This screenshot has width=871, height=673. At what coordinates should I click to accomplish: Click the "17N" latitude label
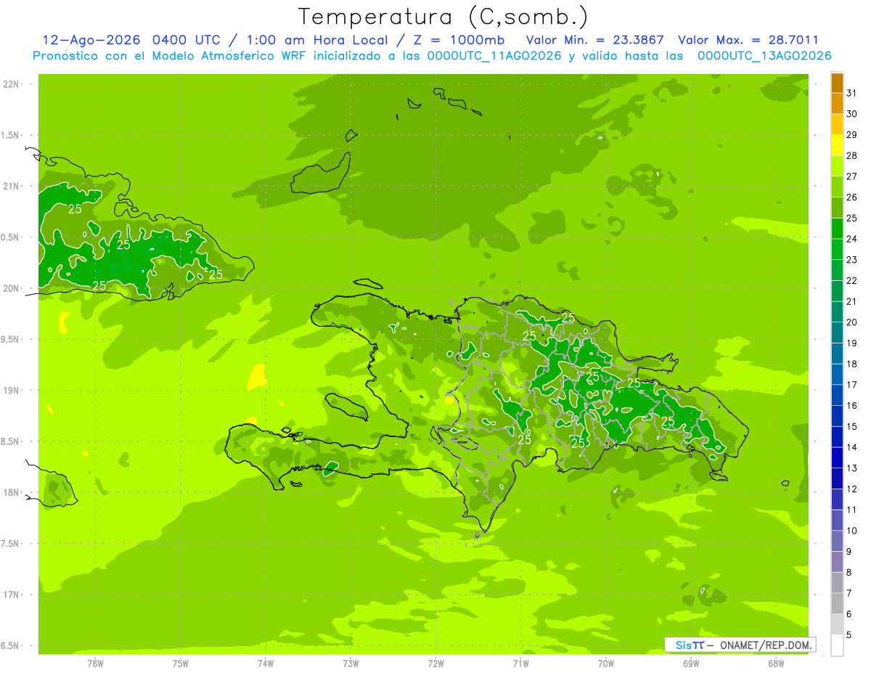[x=12, y=595]
